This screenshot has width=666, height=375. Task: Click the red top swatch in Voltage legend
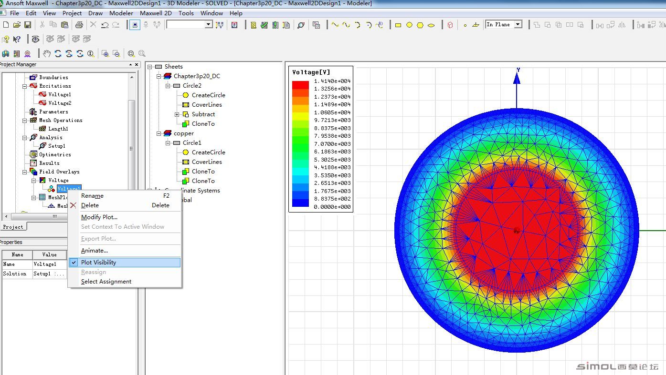tap(300, 85)
